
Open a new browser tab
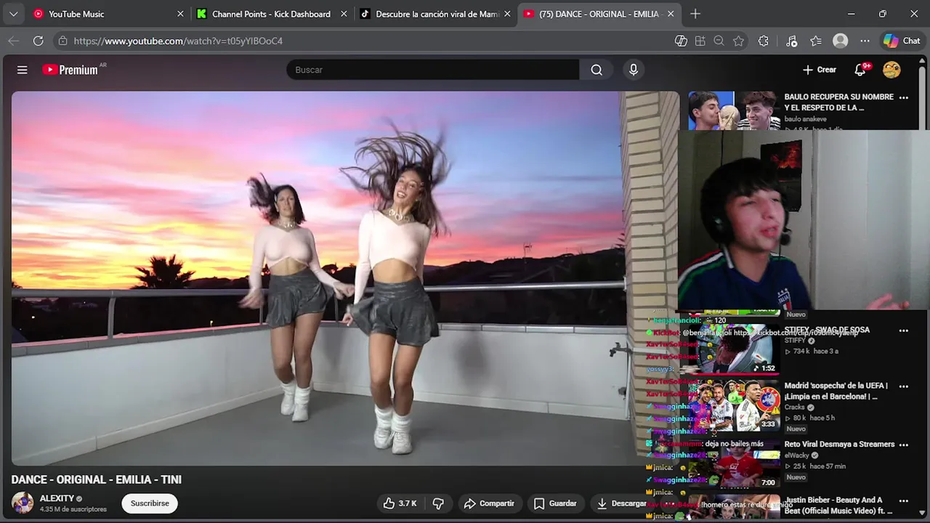pos(695,14)
